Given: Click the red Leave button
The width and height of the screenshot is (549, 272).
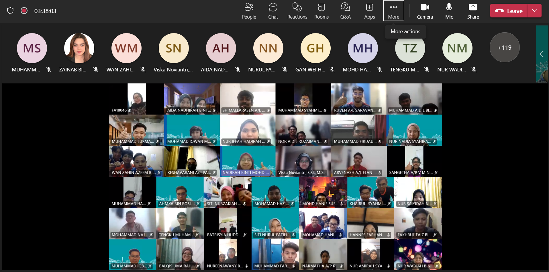Looking at the screenshot, I should pos(509,11).
